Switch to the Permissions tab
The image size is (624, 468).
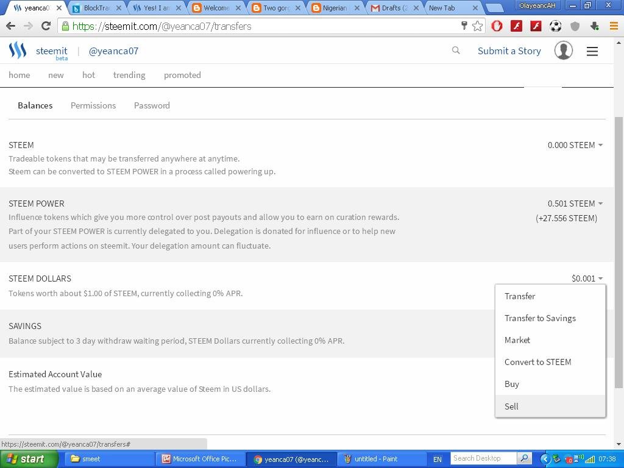pyautogui.click(x=93, y=105)
